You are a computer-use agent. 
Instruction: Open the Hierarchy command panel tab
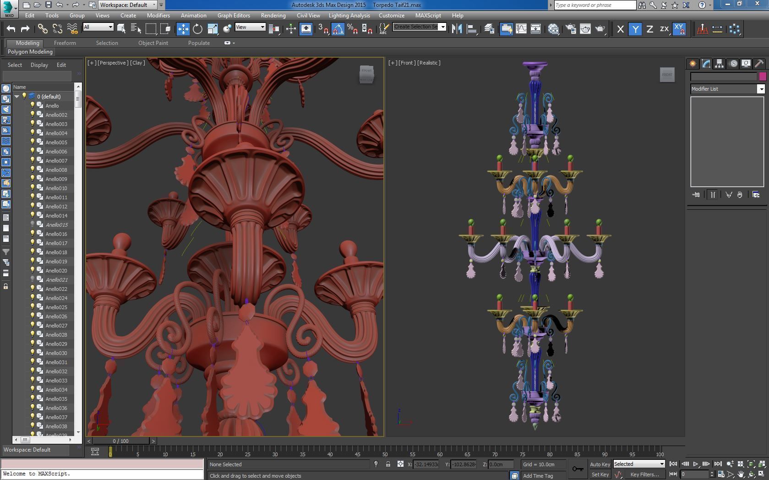[719, 64]
